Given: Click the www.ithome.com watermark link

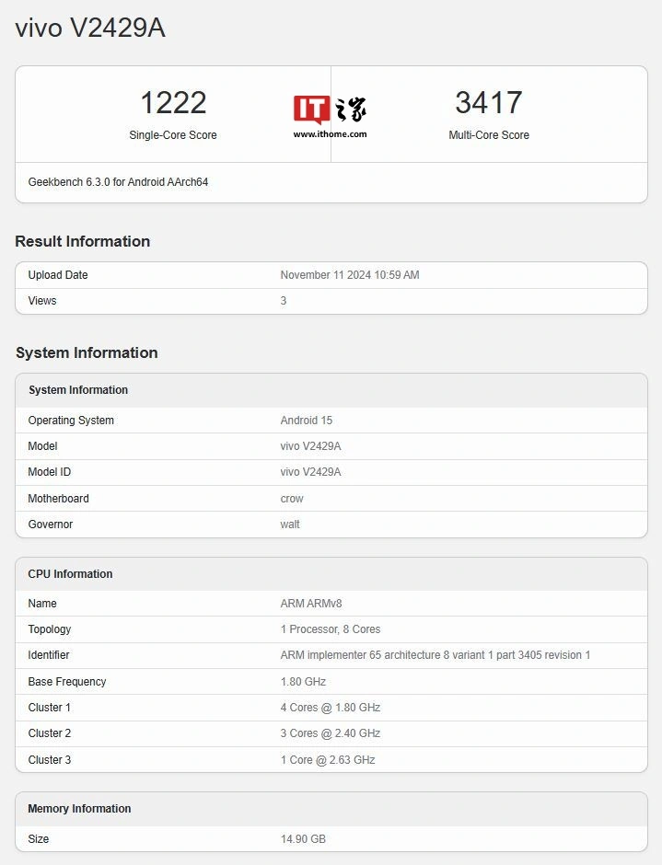Looking at the screenshot, I should (330, 134).
